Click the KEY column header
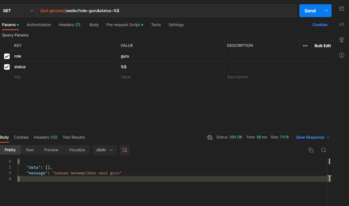Image resolution: width=349 pixels, height=206 pixels. (18, 45)
